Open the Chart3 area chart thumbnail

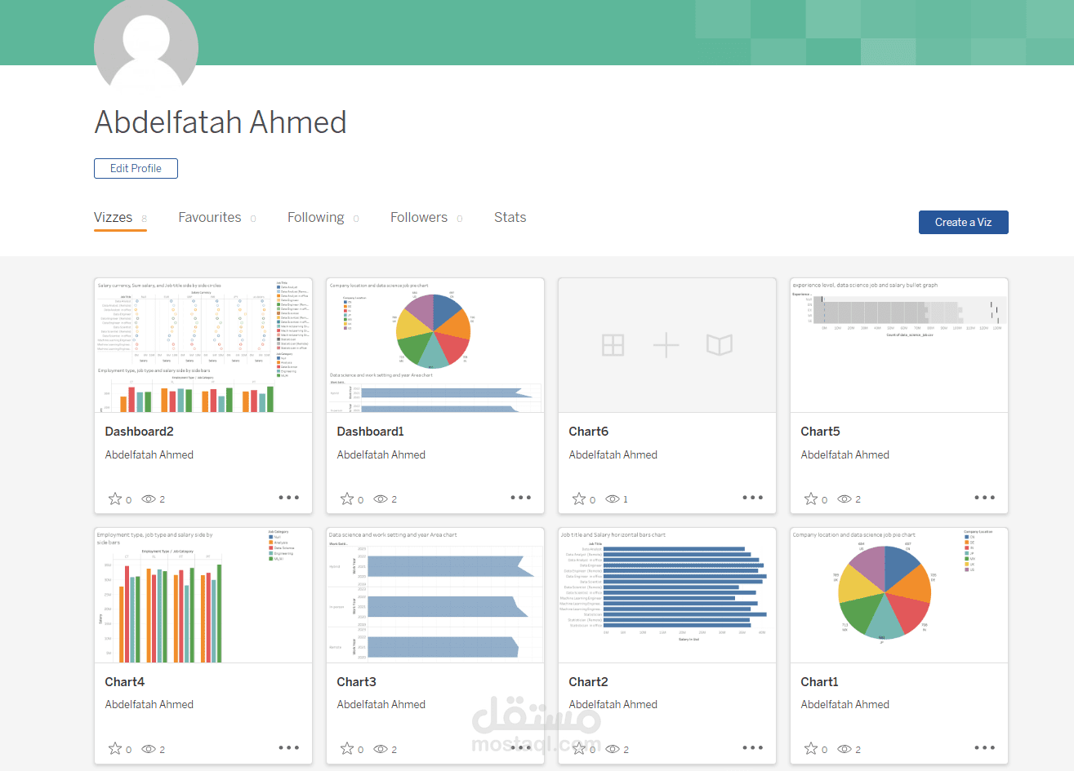(x=435, y=596)
